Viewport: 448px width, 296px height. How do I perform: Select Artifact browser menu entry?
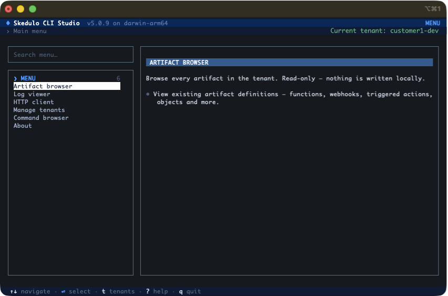pyautogui.click(x=67, y=86)
